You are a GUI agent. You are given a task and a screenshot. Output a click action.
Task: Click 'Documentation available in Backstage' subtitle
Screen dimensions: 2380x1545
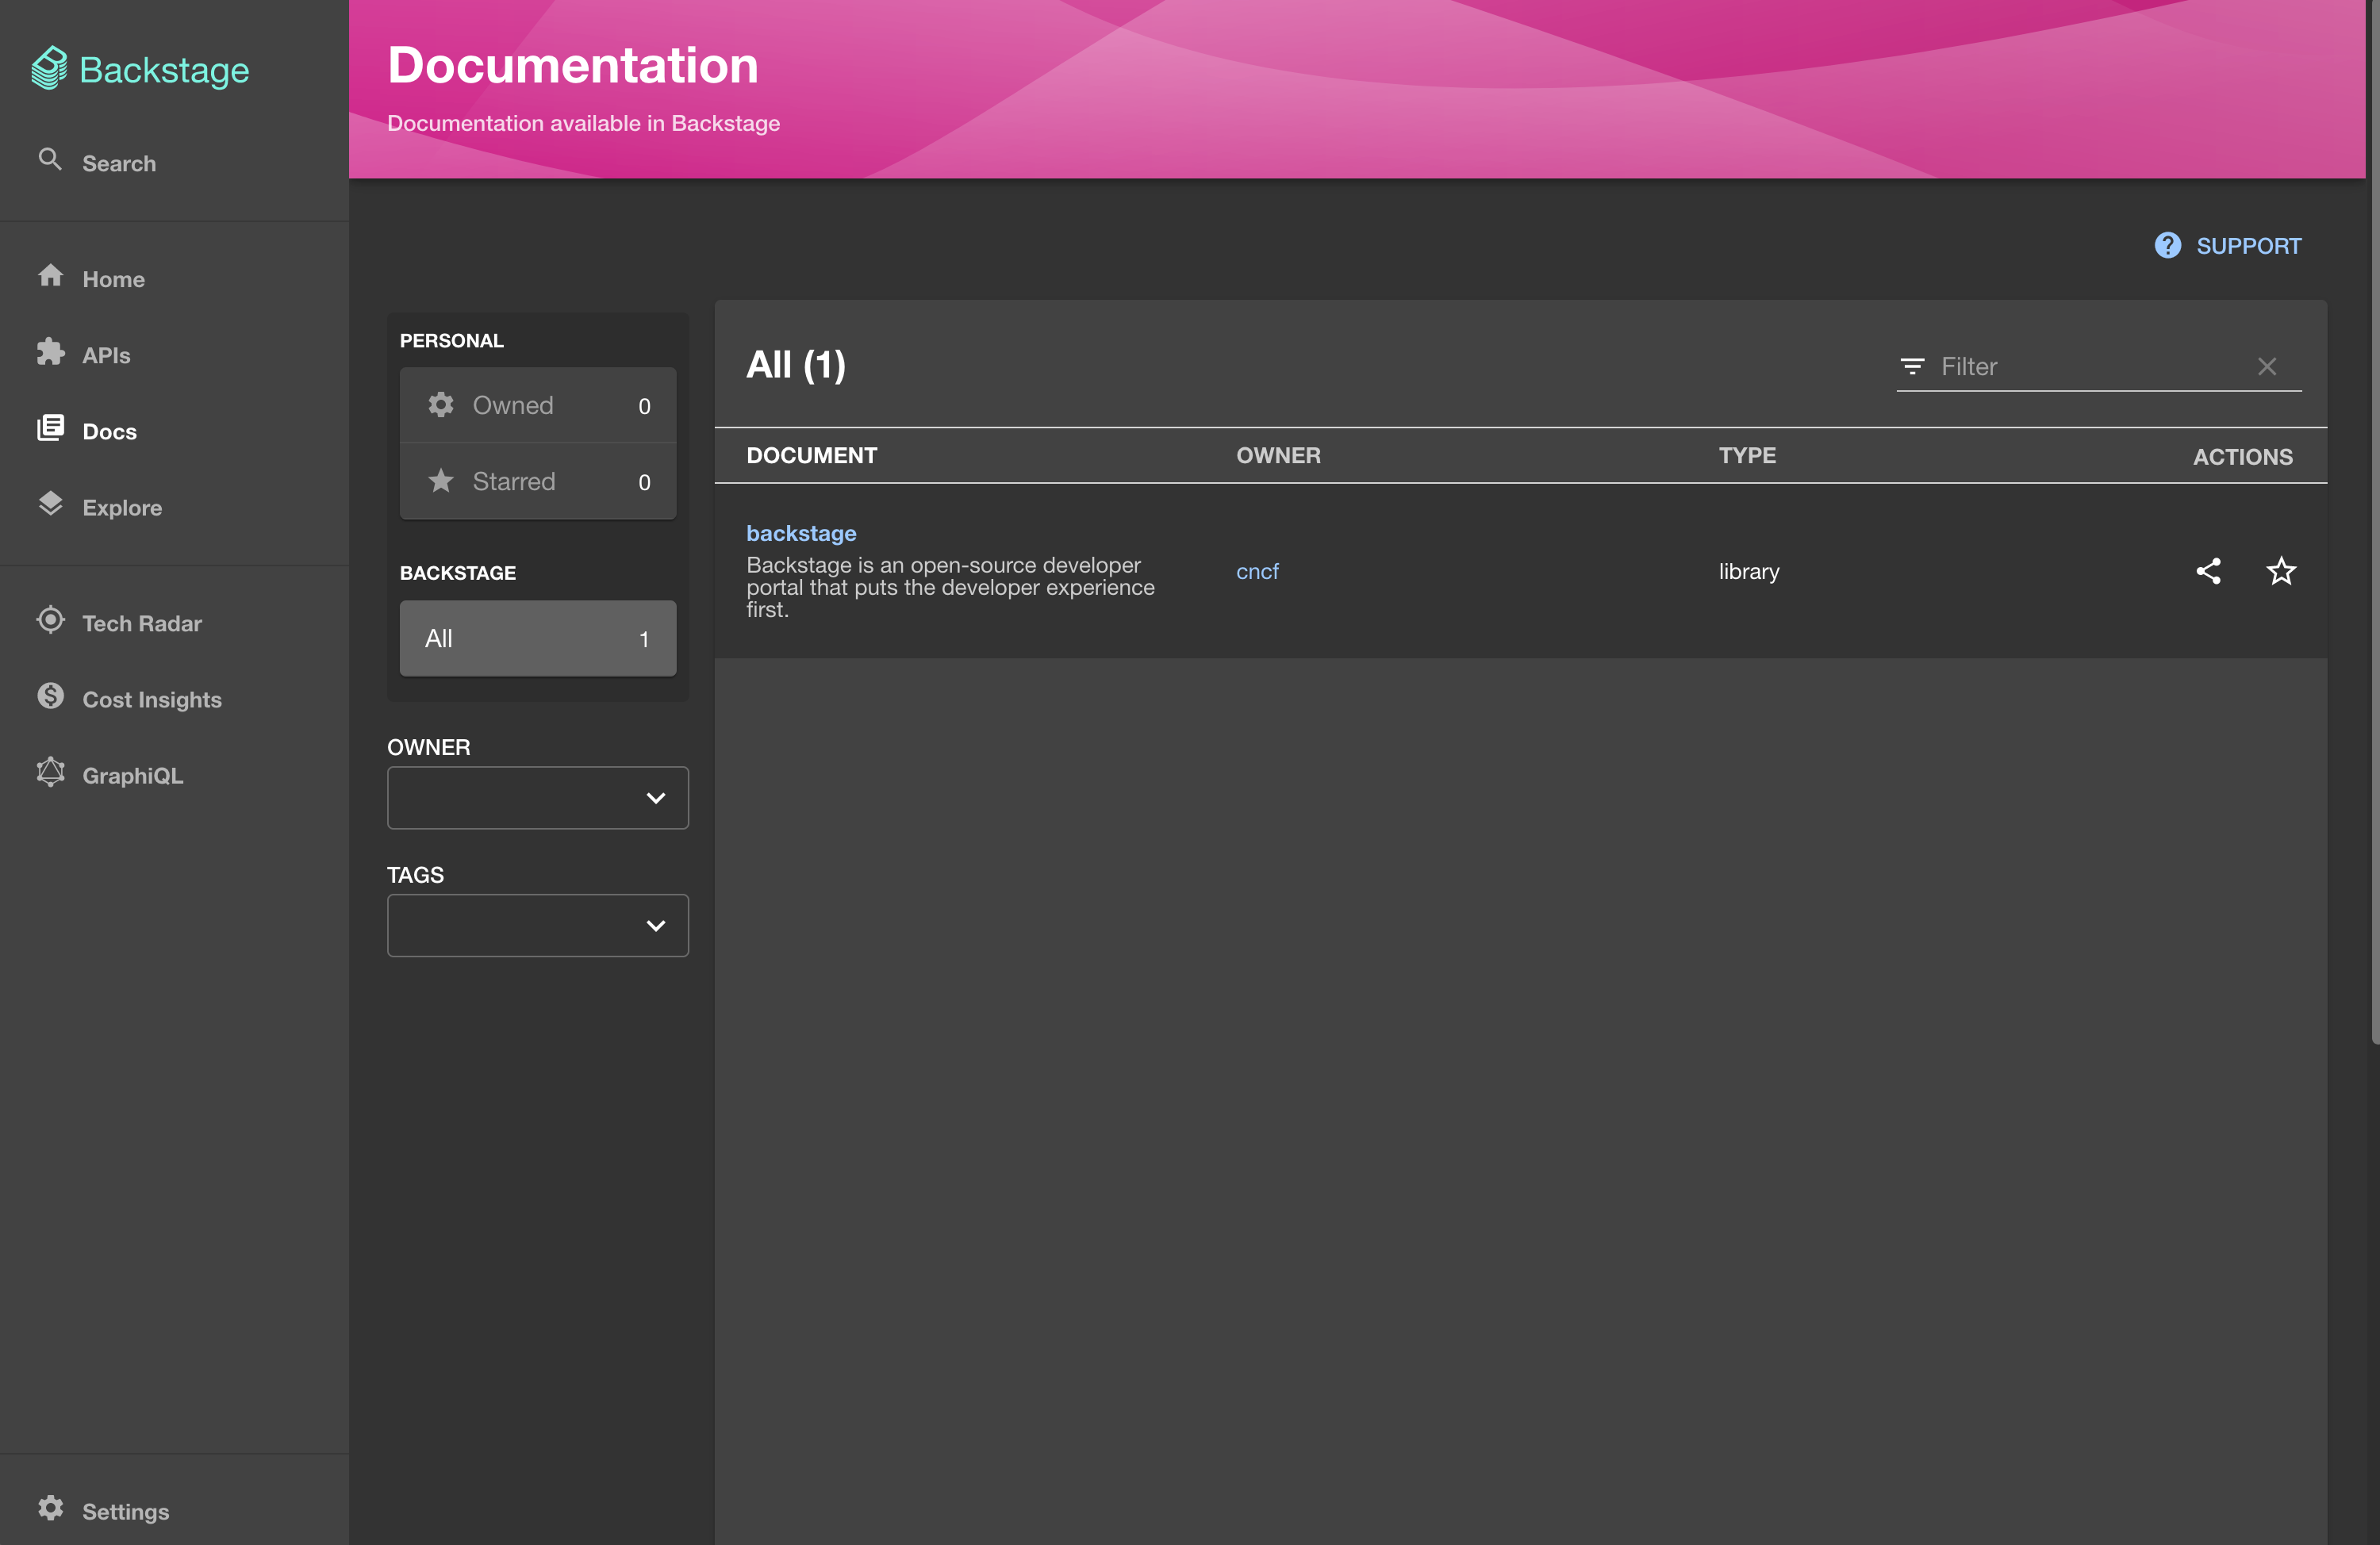pyautogui.click(x=583, y=123)
